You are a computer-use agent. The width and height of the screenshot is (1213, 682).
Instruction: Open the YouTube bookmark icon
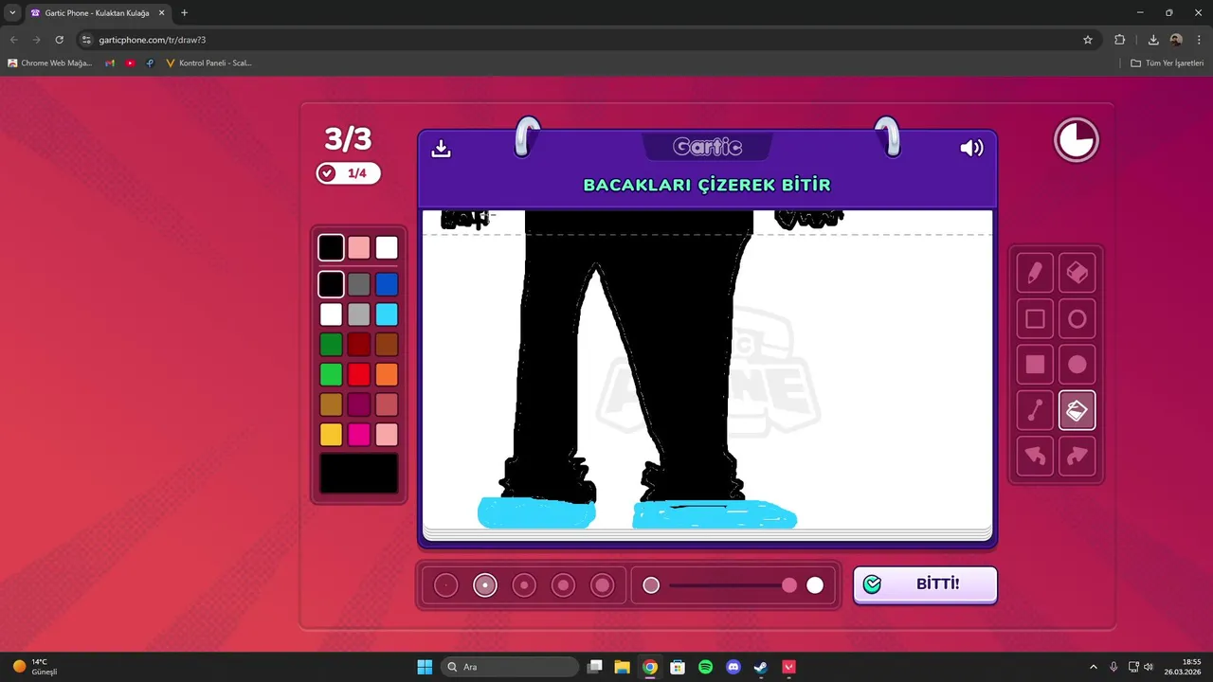pyautogui.click(x=130, y=63)
